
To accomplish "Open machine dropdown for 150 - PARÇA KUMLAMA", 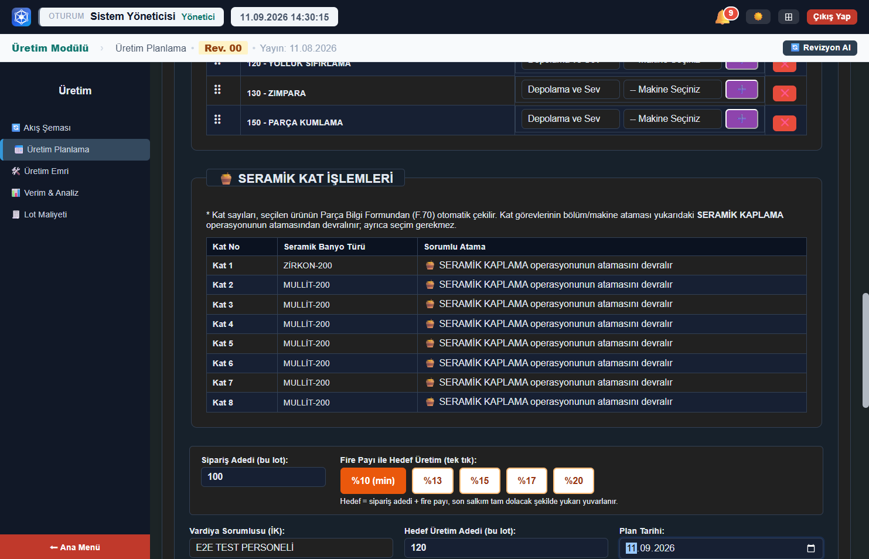I will tap(673, 119).
